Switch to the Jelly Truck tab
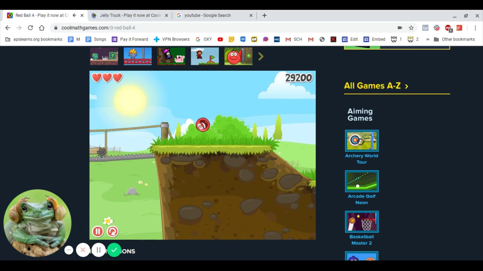 [130, 15]
